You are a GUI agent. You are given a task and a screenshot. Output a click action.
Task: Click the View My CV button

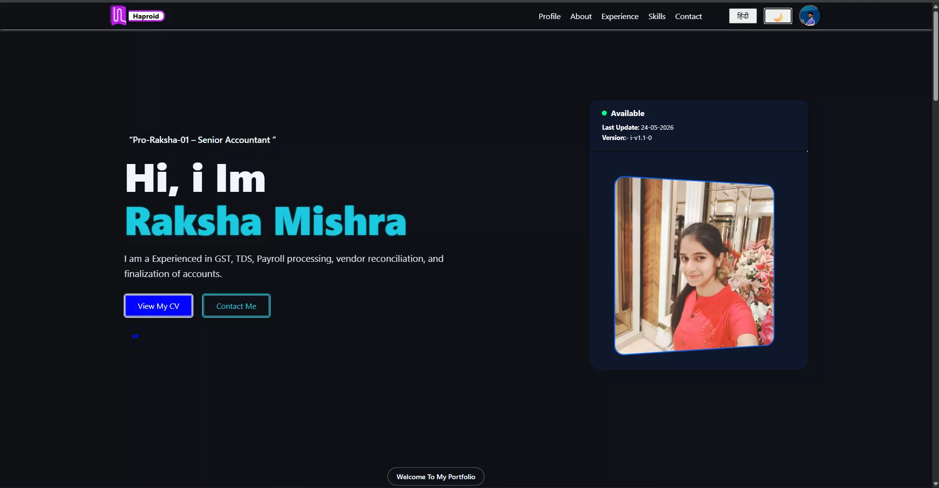(x=159, y=306)
